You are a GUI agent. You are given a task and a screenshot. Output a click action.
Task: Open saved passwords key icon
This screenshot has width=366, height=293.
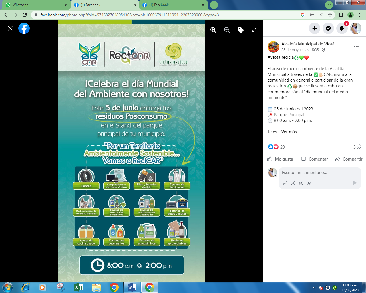(312, 15)
